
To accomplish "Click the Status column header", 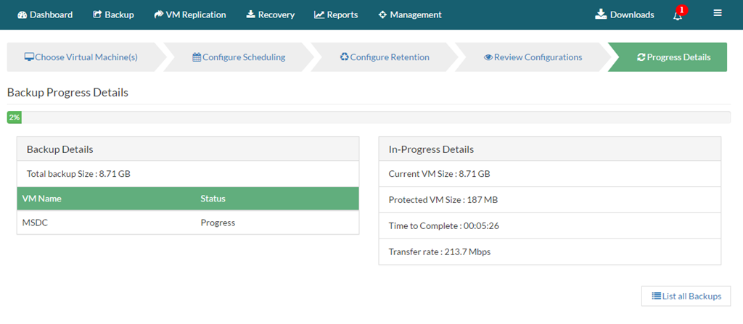I will pyautogui.click(x=213, y=199).
